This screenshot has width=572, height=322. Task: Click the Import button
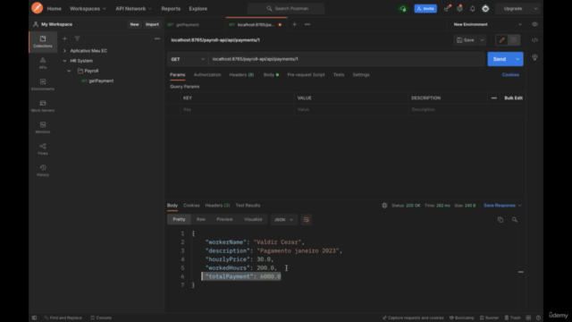152,24
